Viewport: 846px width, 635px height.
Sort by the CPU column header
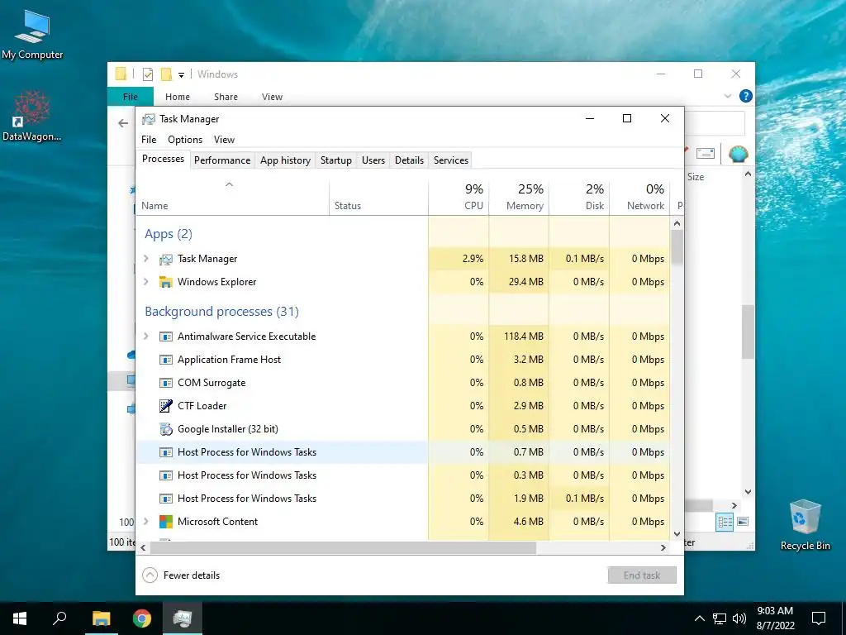click(x=459, y=198)
